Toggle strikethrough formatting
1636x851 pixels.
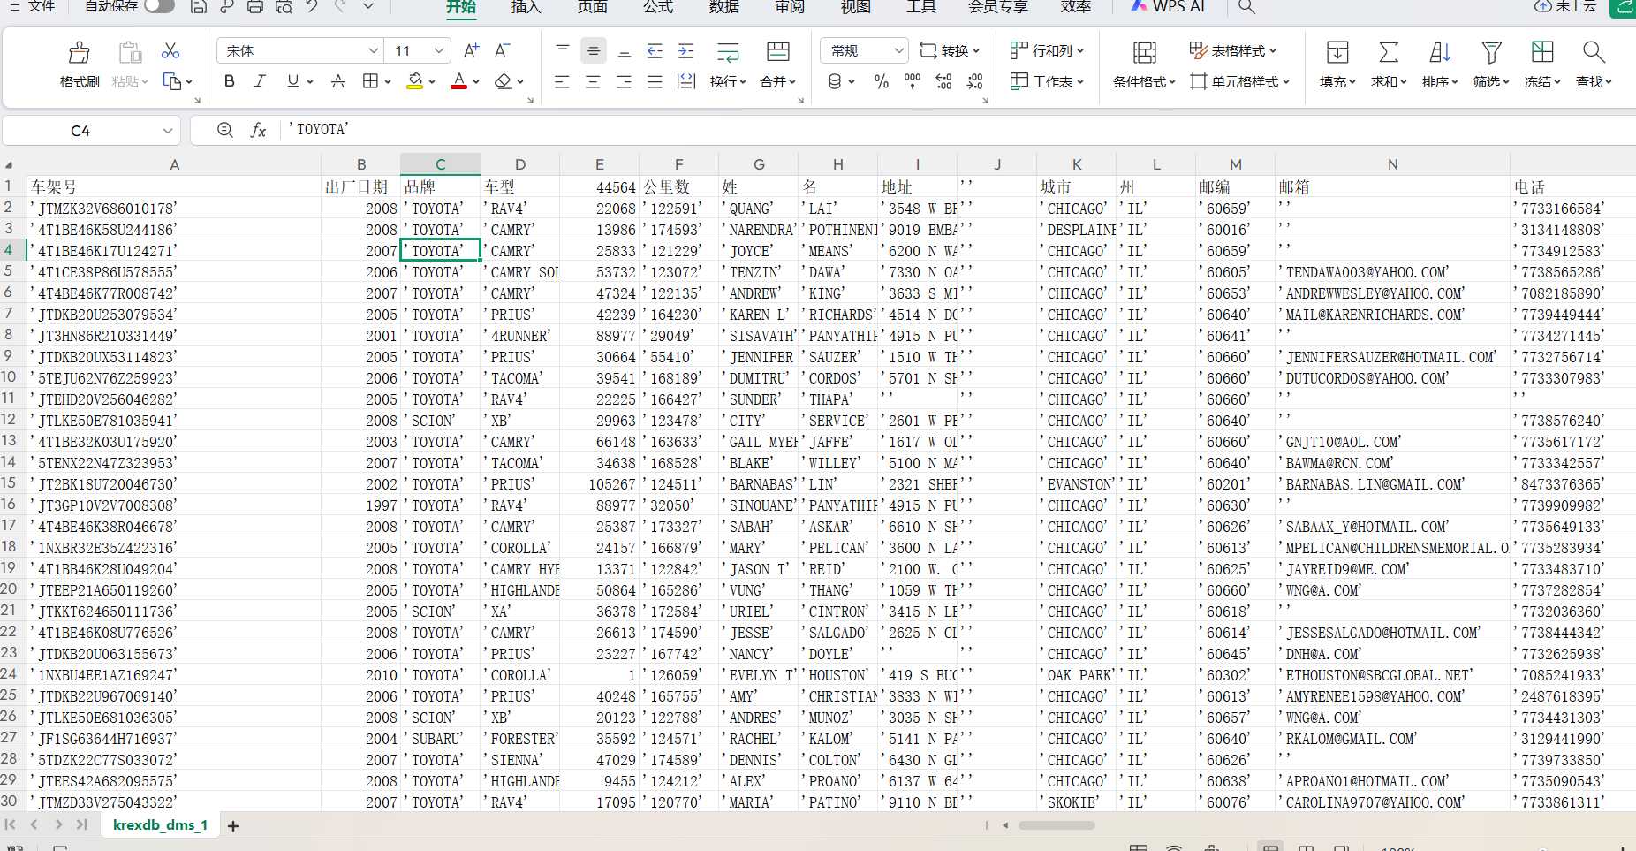(x=338, y=81)
